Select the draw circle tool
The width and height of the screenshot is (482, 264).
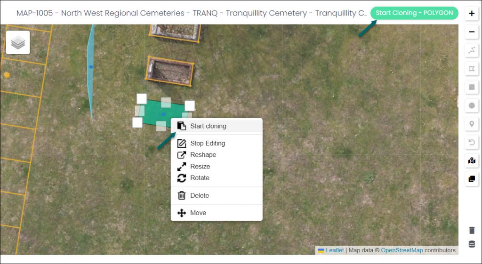(472, 106)
